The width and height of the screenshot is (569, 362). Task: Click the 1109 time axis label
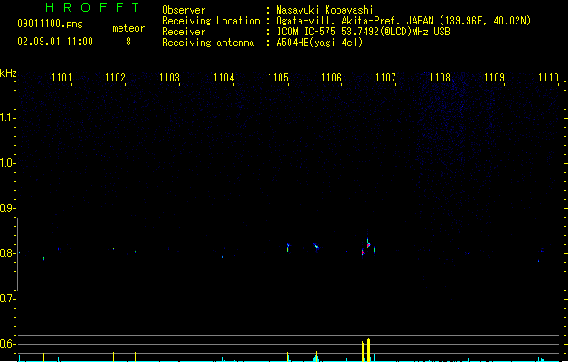point(494,78)
